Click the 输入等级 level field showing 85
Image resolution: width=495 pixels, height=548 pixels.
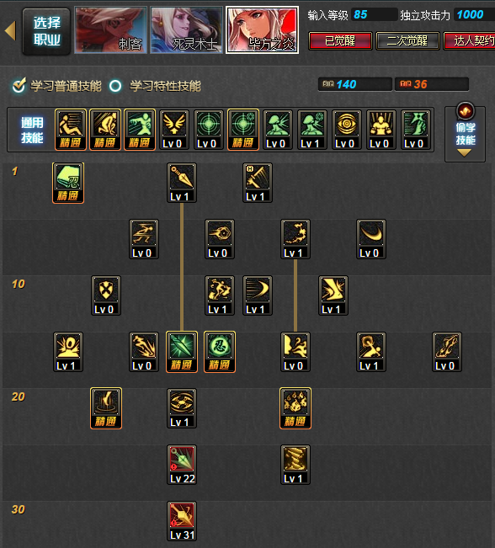(374, 14)
